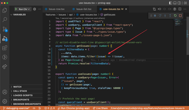The width and height of the screenshot is (189, 110).
Task: Open launch.json via the gear icon
Action: tap(34, 9)
